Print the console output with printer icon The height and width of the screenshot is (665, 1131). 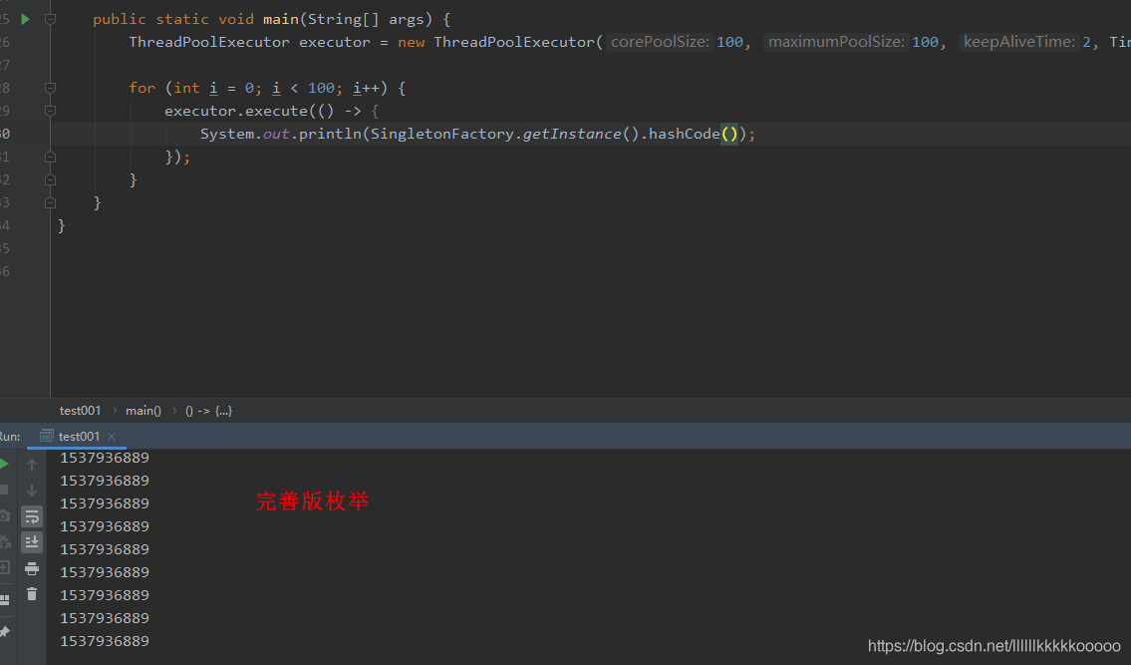point(32,568)
